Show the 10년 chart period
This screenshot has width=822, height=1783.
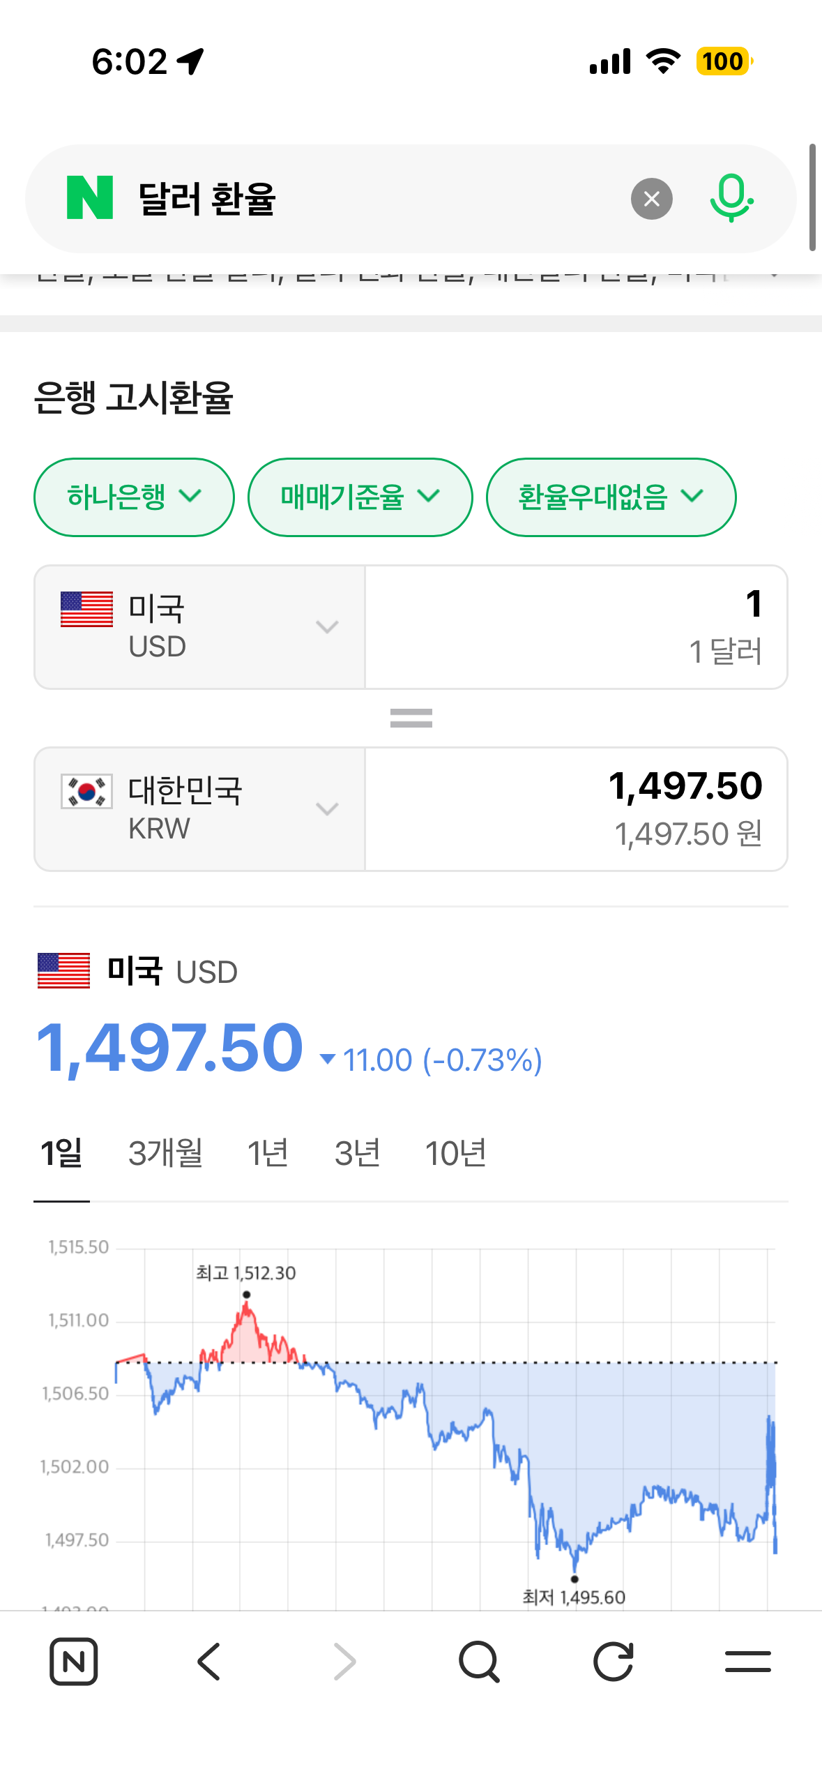click(x=455, y=1153)
